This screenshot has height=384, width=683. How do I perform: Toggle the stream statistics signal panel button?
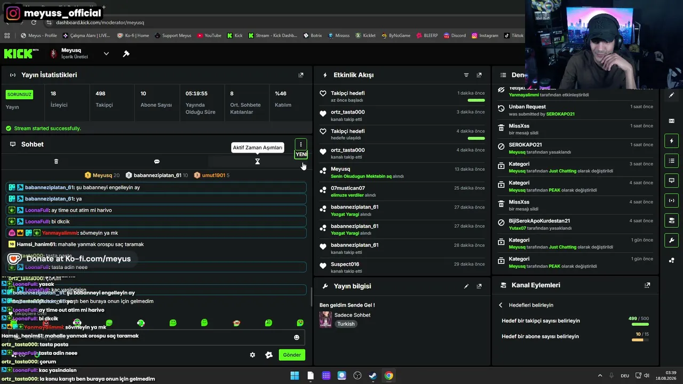click(x=671, y=201)
